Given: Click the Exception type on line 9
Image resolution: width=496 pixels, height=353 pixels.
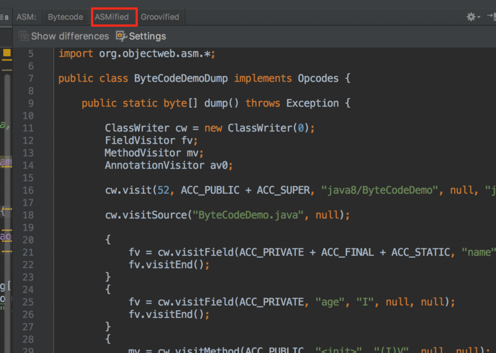Looking at the screenshot, I should coord(312,103).
